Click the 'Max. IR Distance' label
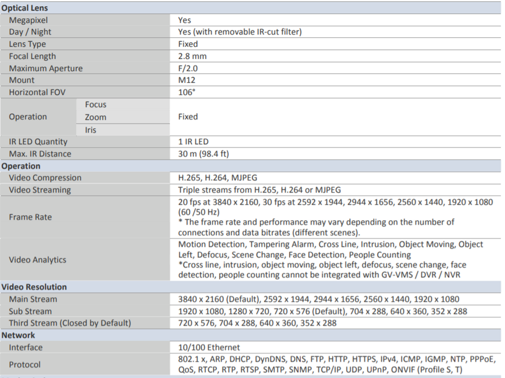 click(40, 154)
